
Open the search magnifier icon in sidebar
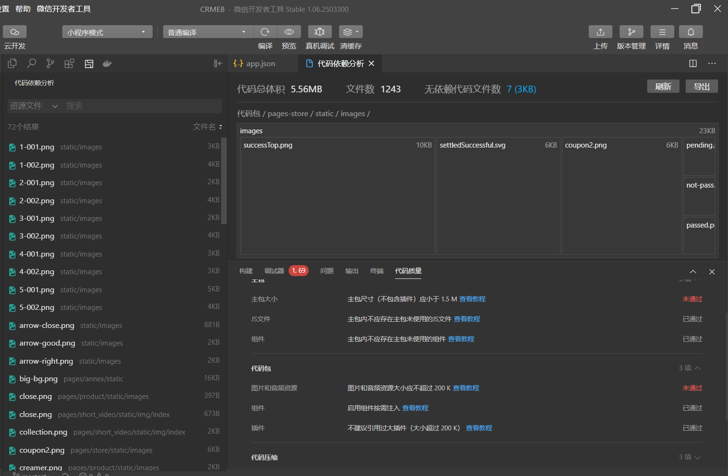(31, 63)
